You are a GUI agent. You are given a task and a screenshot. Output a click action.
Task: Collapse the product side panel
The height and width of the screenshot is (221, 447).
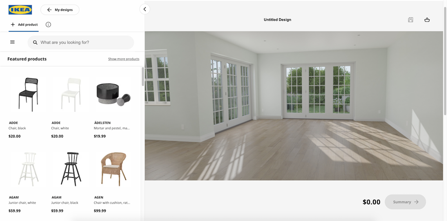(x=144, y=9)
